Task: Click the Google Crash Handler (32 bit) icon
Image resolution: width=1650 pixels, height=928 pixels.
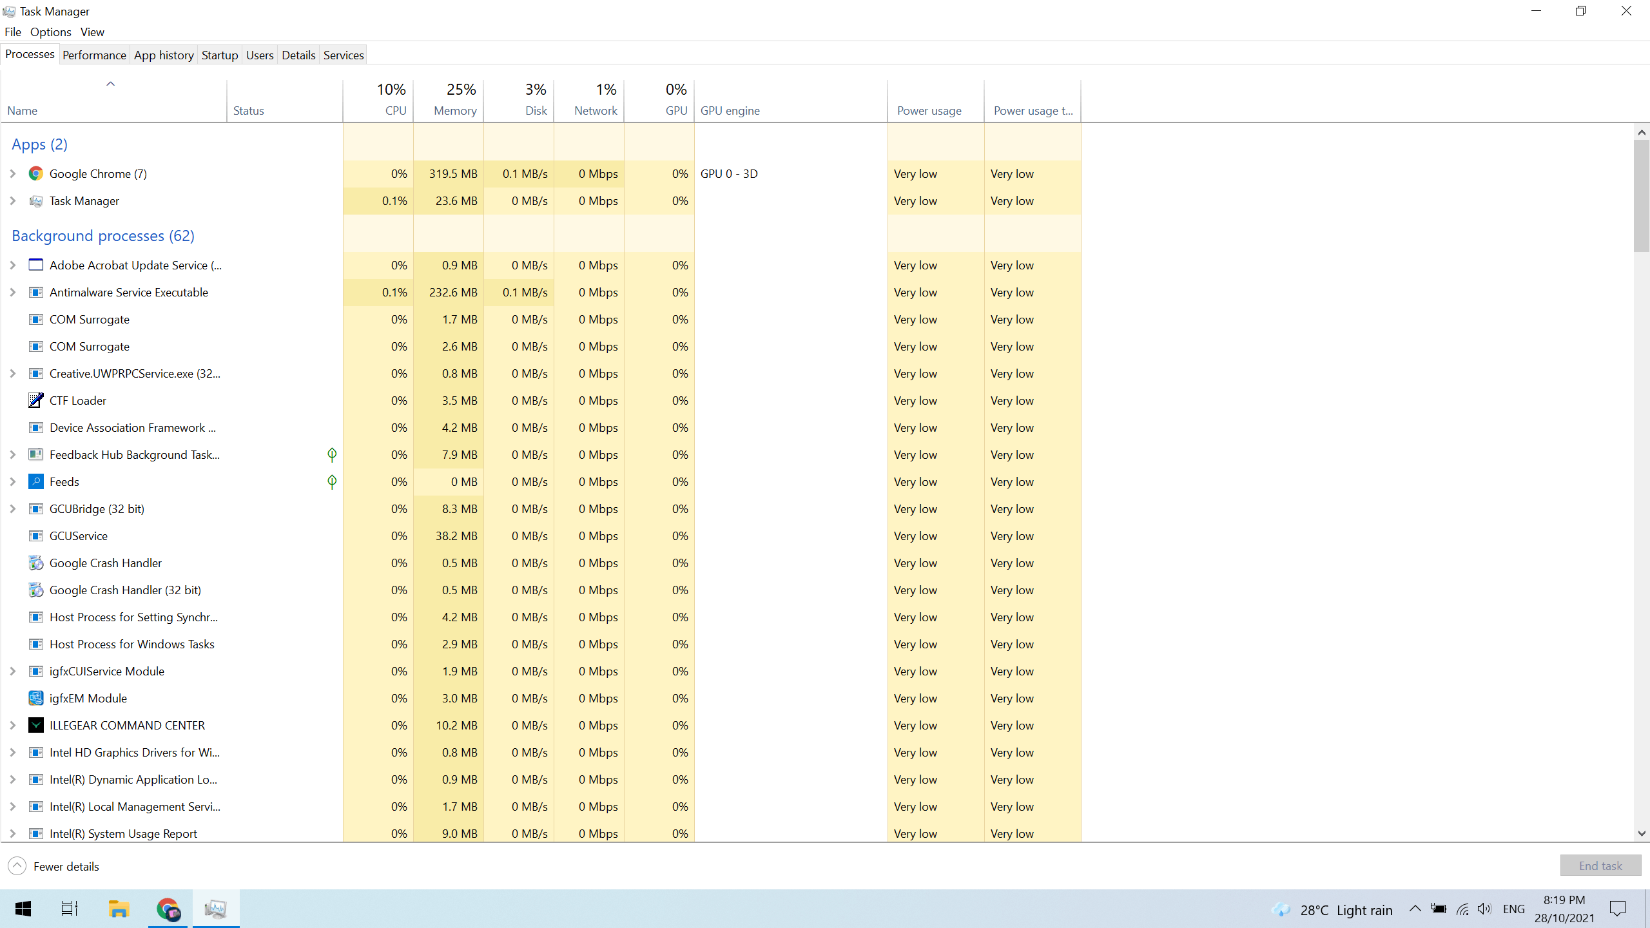Action: pyautogui.click(x=36, y=590)
